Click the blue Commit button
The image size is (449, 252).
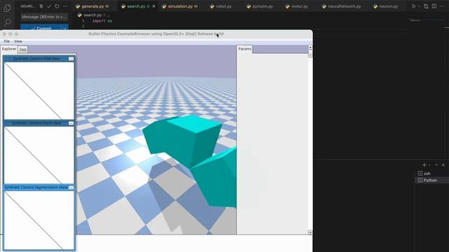point(41,28)
